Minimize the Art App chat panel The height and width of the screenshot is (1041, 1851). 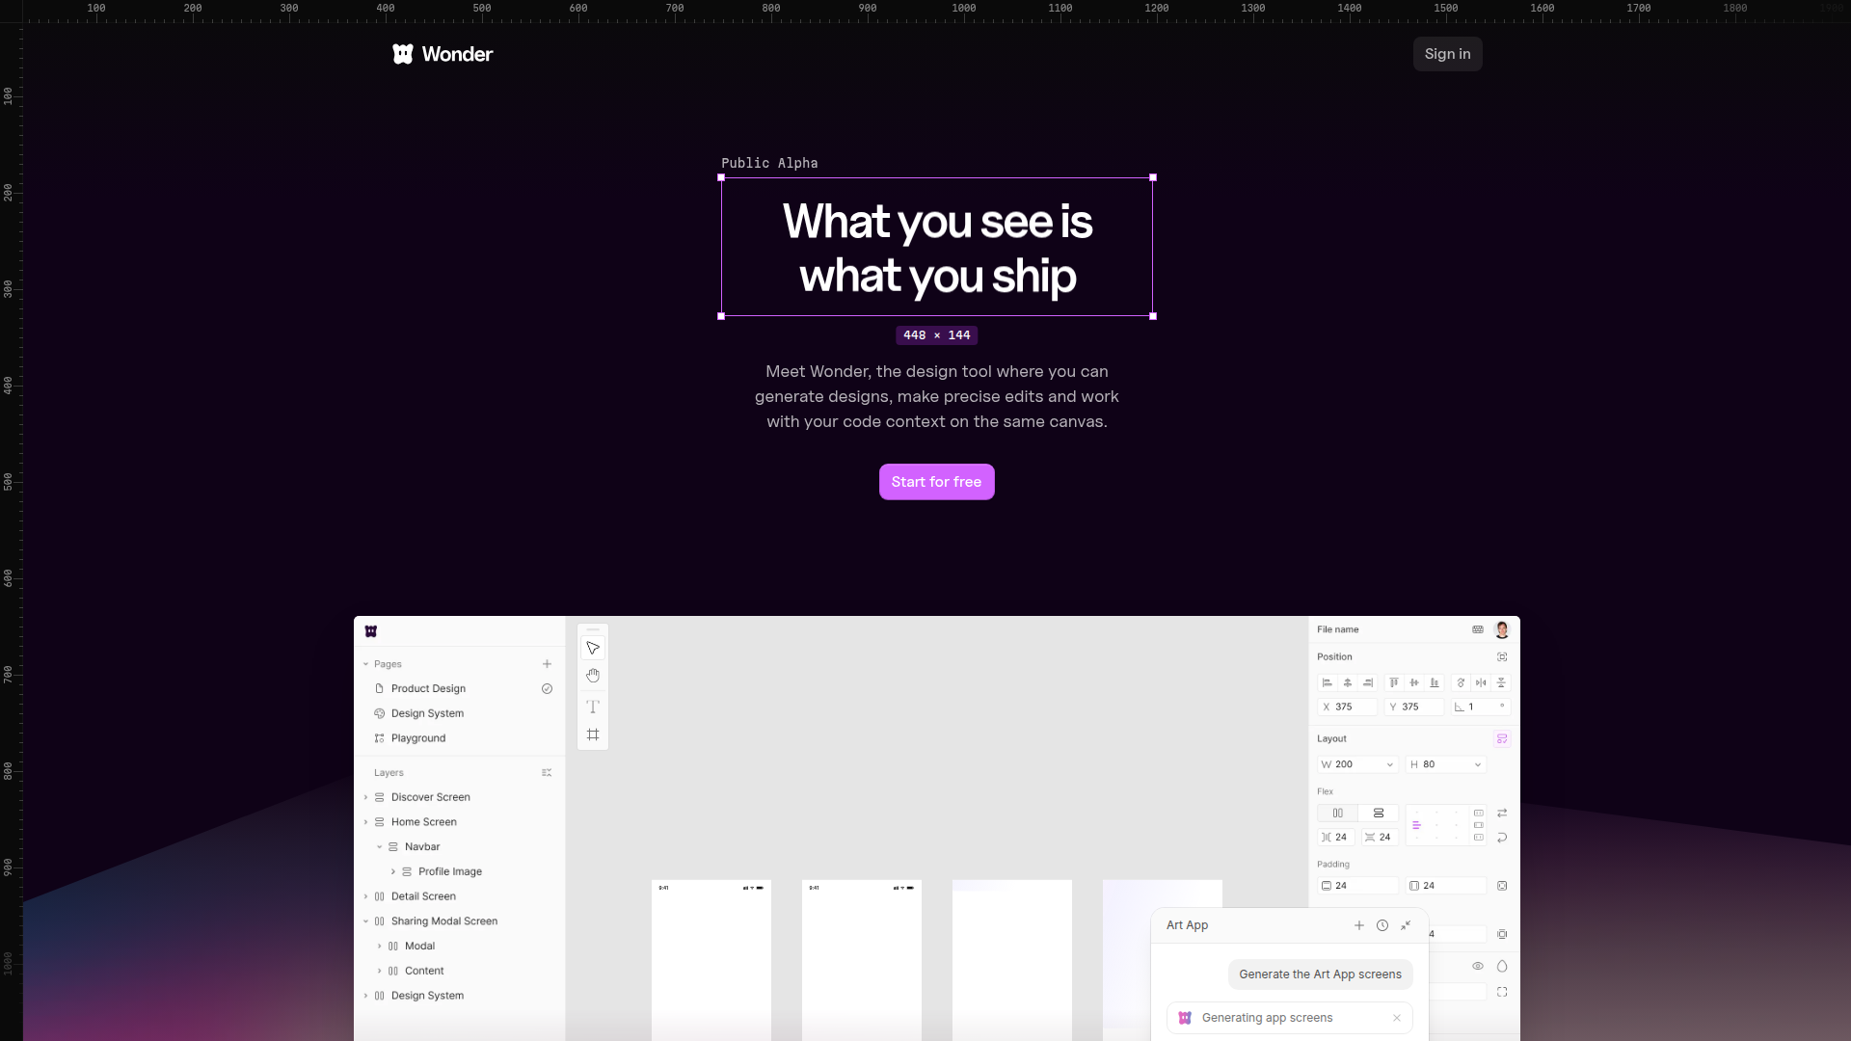click(x=1406, y=925)
